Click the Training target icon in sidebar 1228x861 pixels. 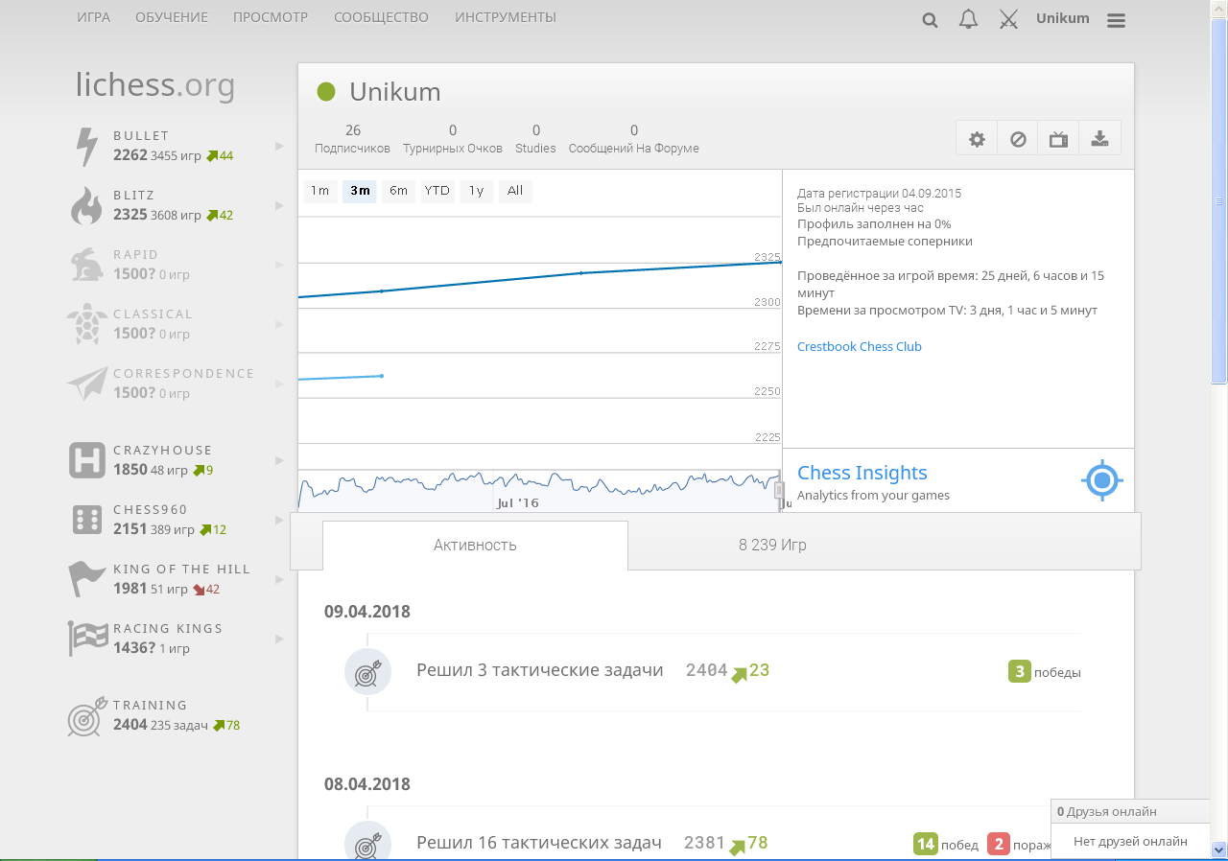(86, 715)
